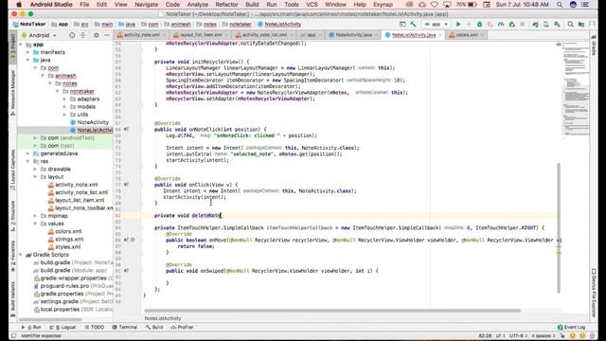Click the select opened file target icon
This screenshot has width=606, height=341.
(x=72, y=35)
